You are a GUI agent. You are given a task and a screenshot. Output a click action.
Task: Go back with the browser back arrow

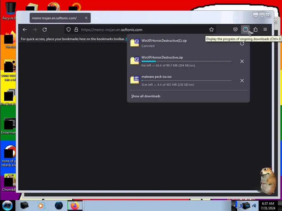click(x=25, y=30)
